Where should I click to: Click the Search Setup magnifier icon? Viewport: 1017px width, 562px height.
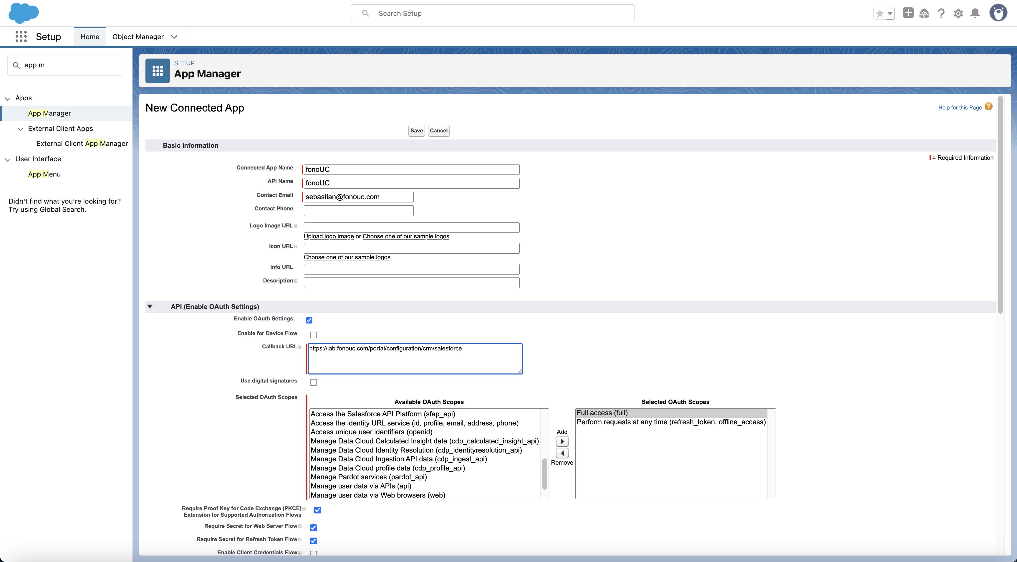[x=366, y=13]
